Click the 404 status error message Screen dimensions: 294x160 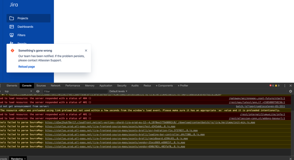click(x=46, y=98)
